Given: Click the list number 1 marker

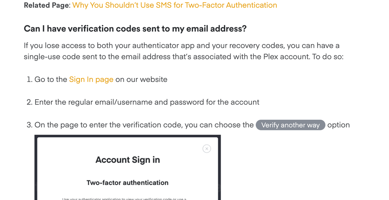Looking at the screenshot, I should coord(30,80).
